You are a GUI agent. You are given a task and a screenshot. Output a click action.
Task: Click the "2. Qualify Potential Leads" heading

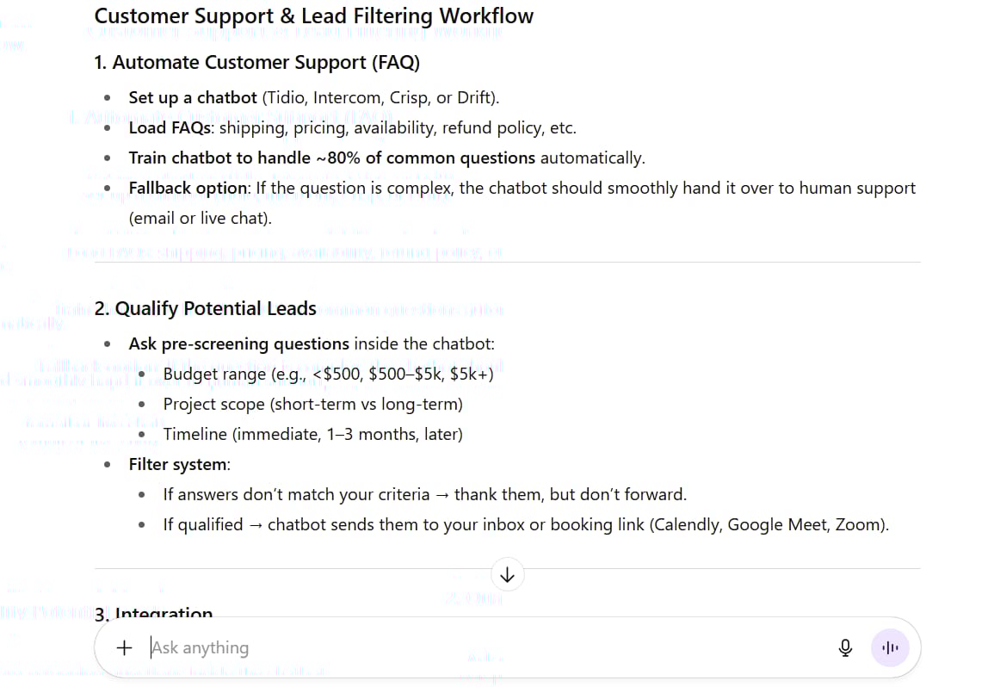click(206, 308)
